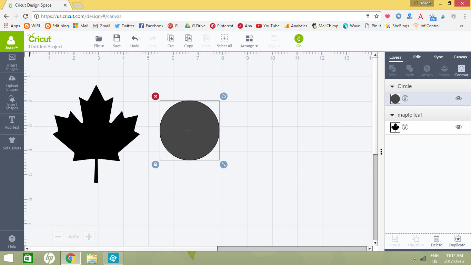Click the Save icon in toolbar
Screen dimensions: 471x265
pyautogui.click(x=117, y=41)
